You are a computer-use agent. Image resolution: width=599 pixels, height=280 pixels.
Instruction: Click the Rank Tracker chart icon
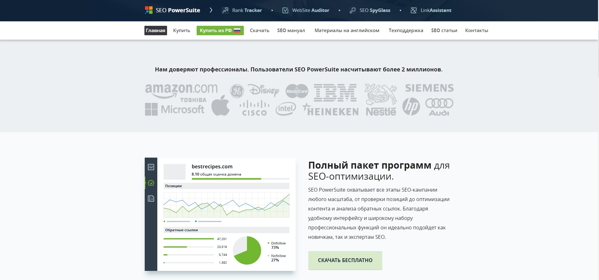[225, 10]
